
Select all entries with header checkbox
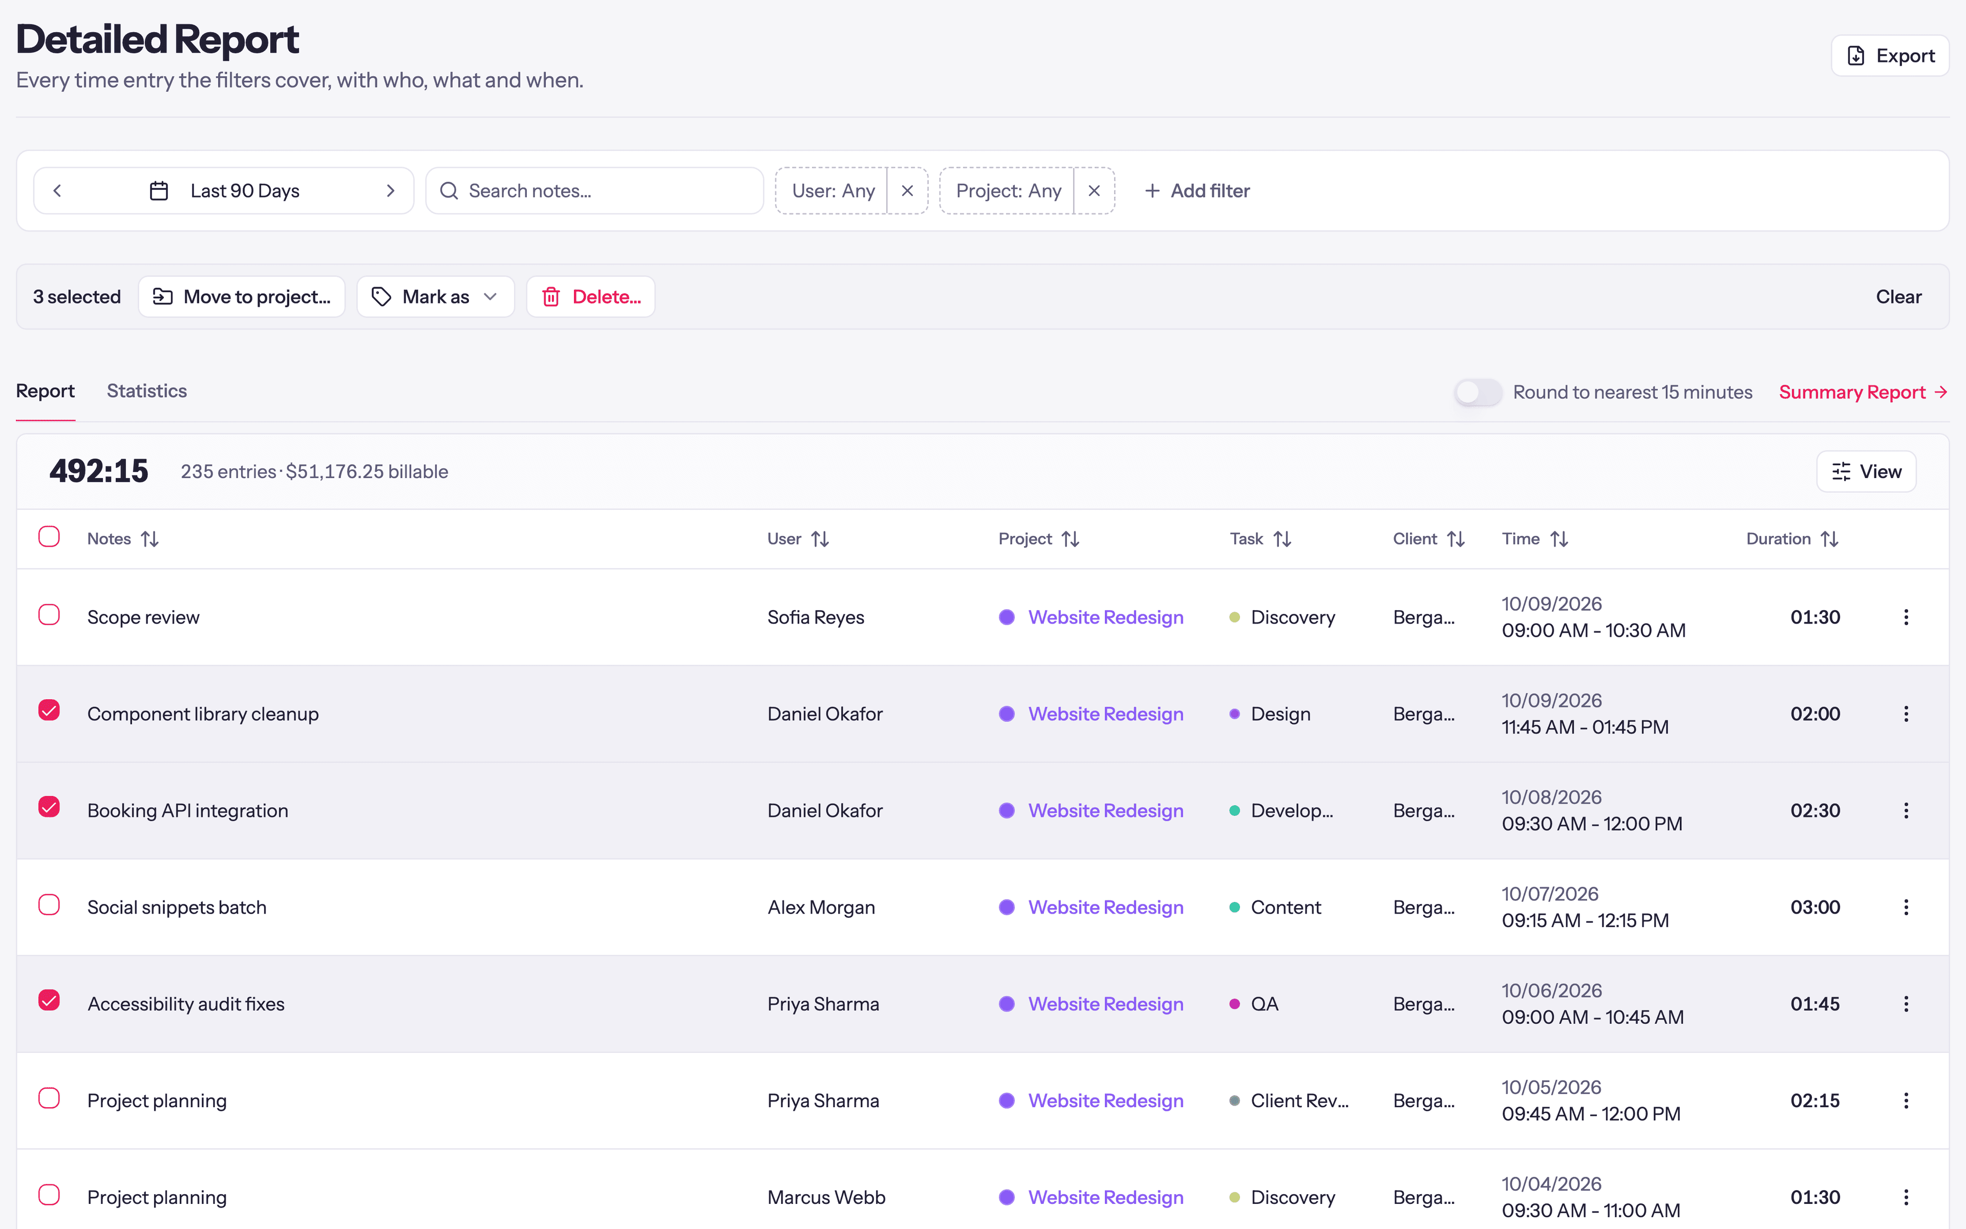click(49, 536)
